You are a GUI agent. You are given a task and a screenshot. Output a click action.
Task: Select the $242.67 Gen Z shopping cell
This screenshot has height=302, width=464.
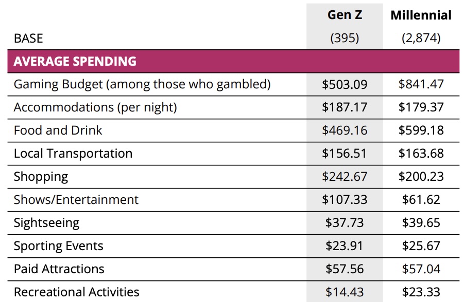pos(345,177)
